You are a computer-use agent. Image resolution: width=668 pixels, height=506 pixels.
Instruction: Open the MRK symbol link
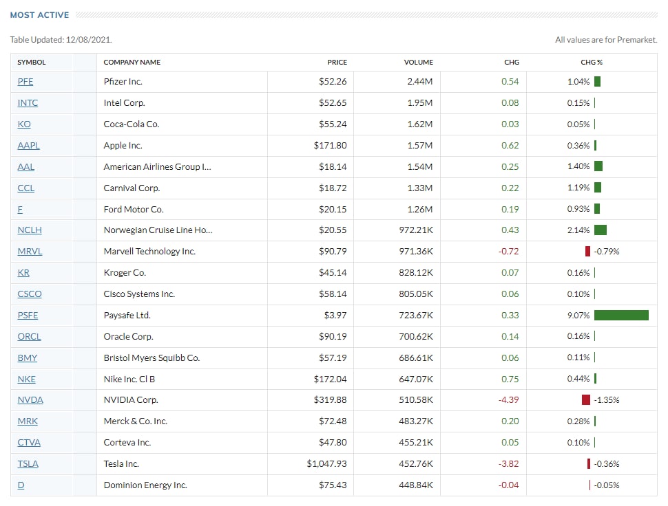28,421
